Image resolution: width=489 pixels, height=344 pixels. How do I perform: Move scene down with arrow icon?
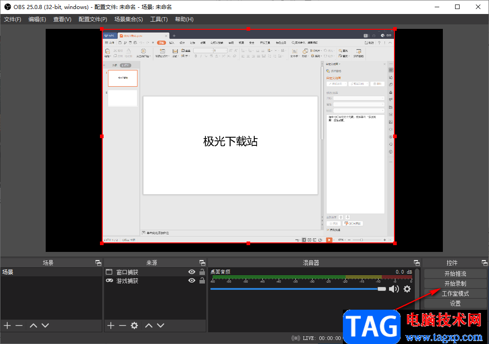[x=45, y=325]
